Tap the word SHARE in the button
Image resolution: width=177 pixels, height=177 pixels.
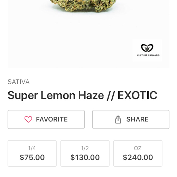(x=137, y=119)
